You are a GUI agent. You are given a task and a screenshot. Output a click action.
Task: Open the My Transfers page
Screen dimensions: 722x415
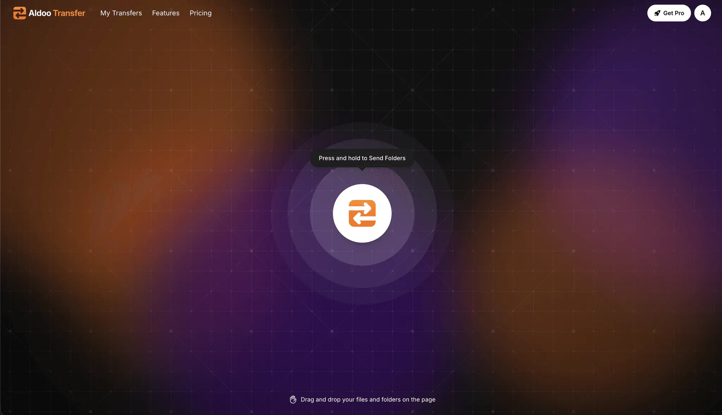tap(121, 13)
